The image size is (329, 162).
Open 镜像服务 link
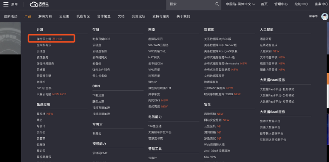coord(43,57)
